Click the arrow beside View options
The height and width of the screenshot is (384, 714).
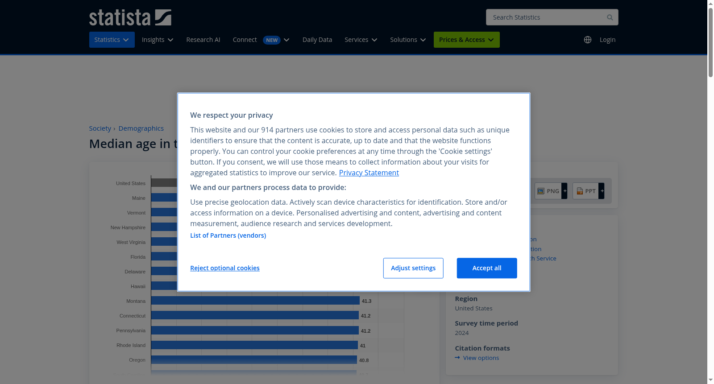[x=457, y=358]
